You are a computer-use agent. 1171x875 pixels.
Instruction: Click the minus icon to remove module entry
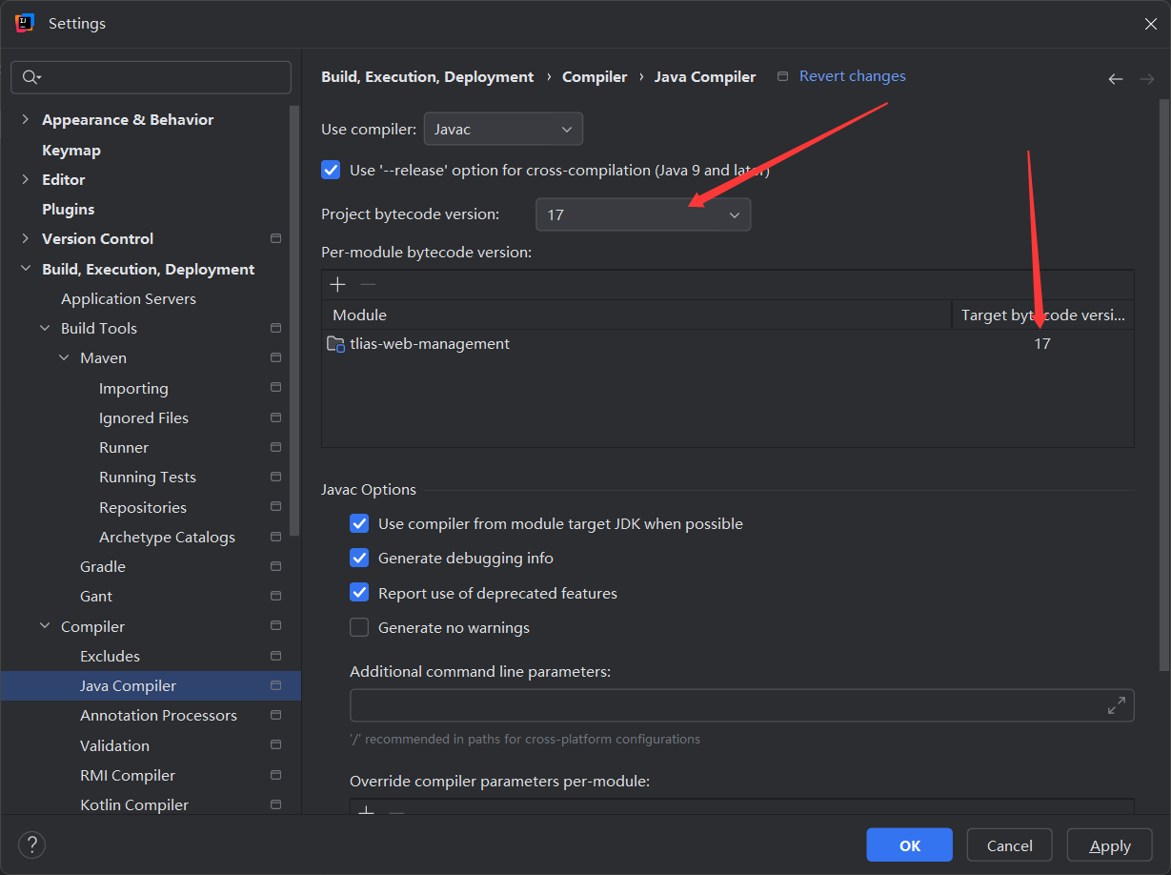(368, 284)
